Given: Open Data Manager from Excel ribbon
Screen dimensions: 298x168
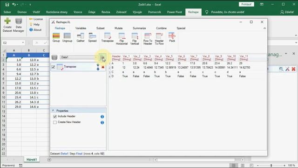Looking at the screenshot, I should click(x=19, y=25).
